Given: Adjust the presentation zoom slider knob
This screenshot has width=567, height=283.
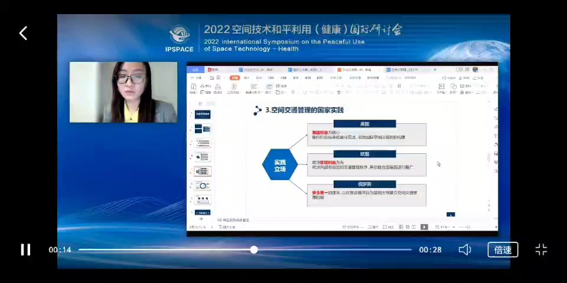Looking at the screenshot, I should tap(468, 227).
